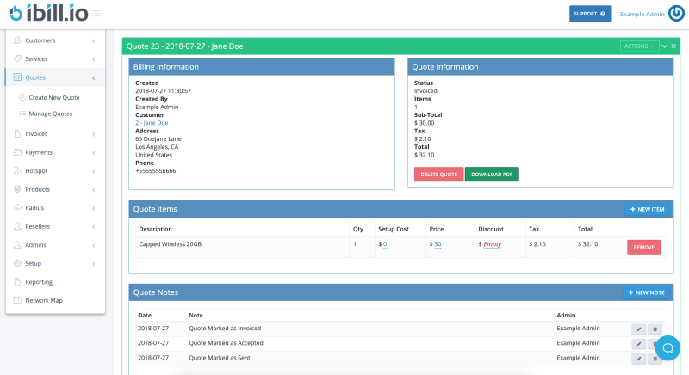Screen dimensions: 689x375
Task: Collapse the Quote 23 panel using the chevron
Action: 664,46
